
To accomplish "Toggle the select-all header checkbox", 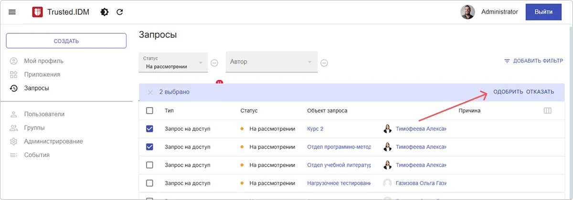I will (x=149, y=110).
